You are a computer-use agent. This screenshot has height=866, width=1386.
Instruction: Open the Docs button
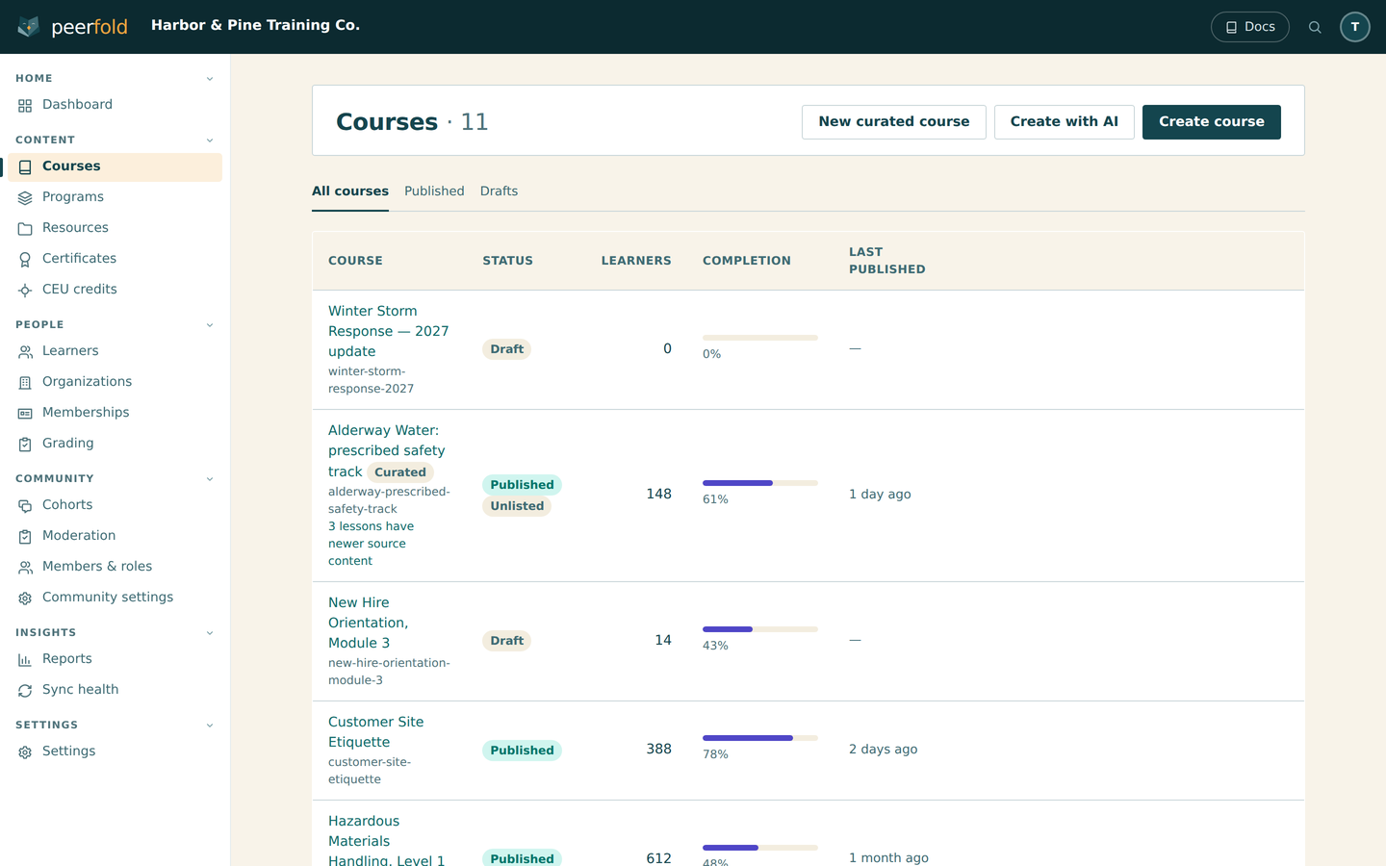point(1250,27)
